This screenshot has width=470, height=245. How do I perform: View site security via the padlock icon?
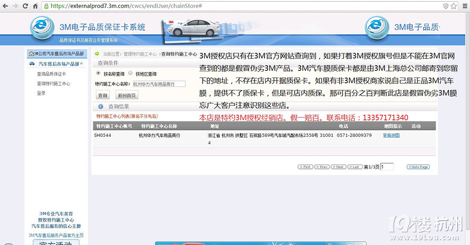(46, 5)
